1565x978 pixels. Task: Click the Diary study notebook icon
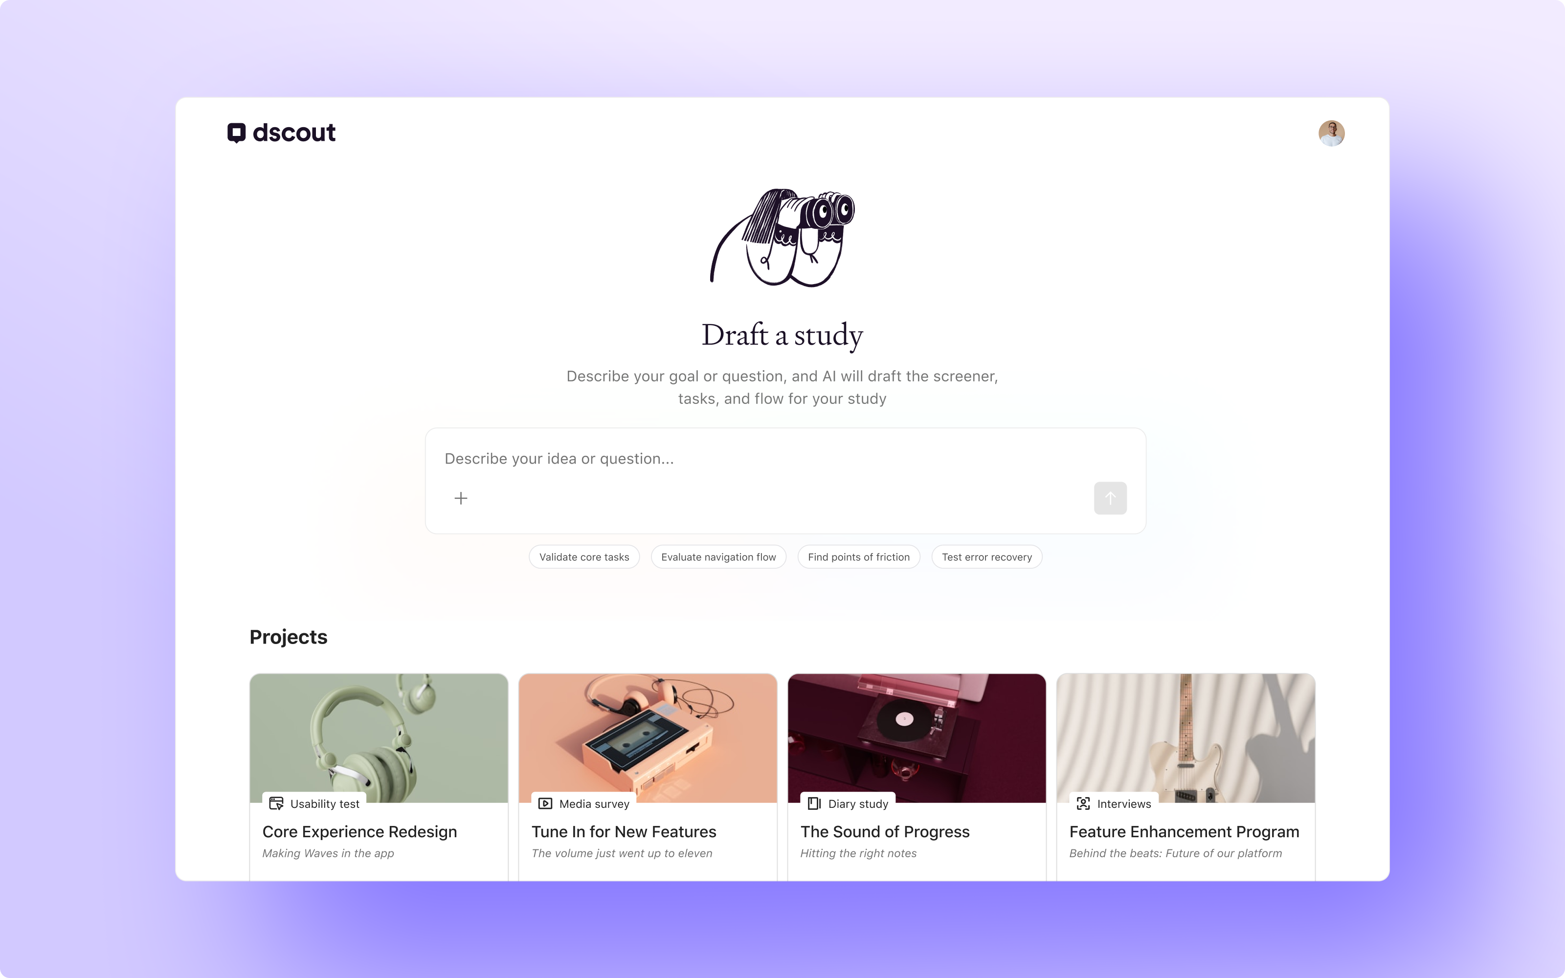pyautogui.click(x=814, y=803)
